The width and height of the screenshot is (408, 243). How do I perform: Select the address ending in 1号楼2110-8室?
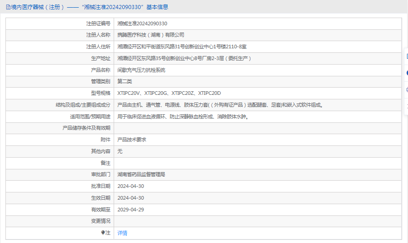(x=182, y=47)
